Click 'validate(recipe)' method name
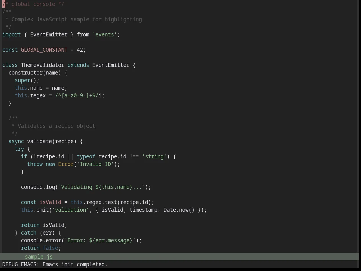Viewport: 361px width, 271px height. tap(52, 141)
